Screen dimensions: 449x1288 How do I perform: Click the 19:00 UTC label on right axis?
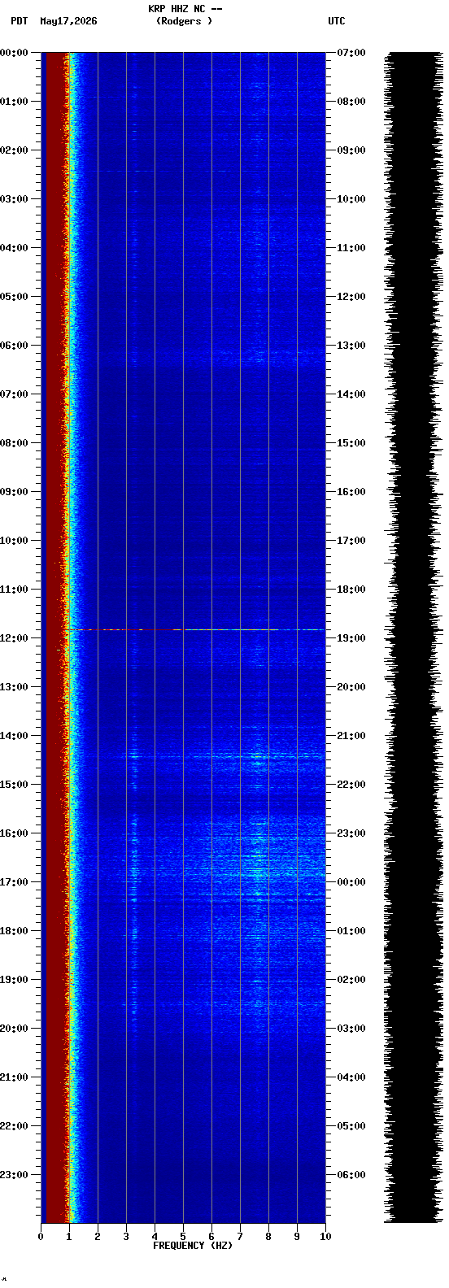(x=351, y=638)
